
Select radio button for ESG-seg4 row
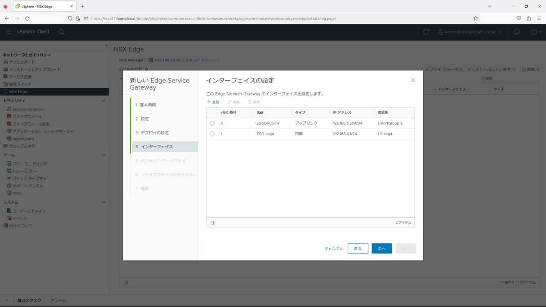[x=212, y=134]
